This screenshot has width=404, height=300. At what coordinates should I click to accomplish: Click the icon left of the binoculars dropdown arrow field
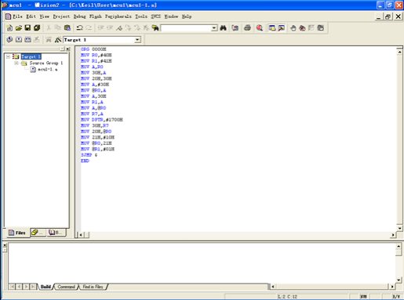click(155, 27)
